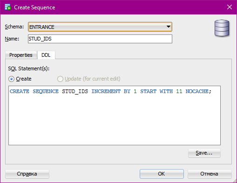This screenshot has height=183, width=237.
Task: Click the resize grip in dialog corner
Action: coord(235,181)
